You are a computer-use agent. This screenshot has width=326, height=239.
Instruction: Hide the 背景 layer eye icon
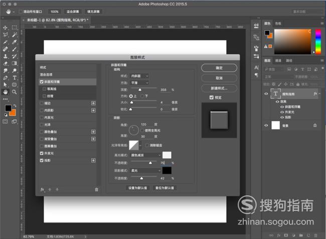pyautogui.click(x=266, y=126)
